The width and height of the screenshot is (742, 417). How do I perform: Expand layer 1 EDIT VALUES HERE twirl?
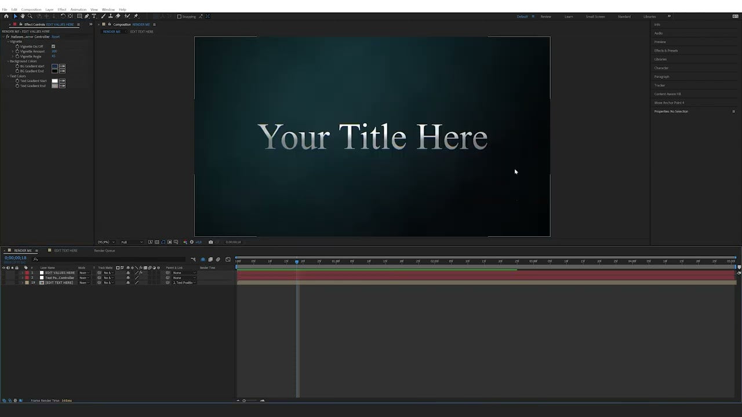[x=22, y=273]
